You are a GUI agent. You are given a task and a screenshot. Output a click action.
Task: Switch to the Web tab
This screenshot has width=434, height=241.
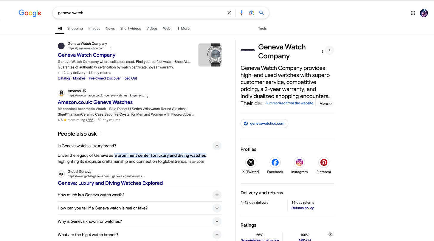(167, 29)
